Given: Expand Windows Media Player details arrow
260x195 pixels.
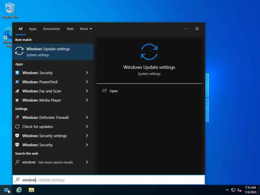Looking at the screenshot, I should tap(87, 100).
